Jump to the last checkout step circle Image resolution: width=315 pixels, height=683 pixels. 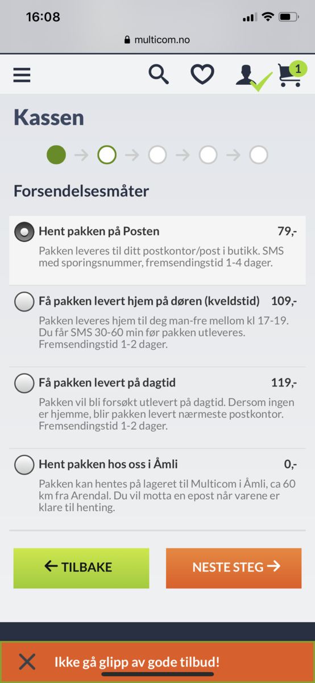pos(259,154)
